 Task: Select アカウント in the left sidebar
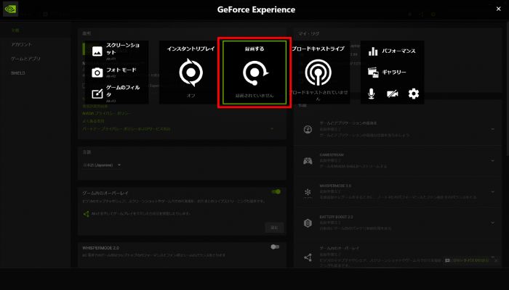[x=21, y=45]
